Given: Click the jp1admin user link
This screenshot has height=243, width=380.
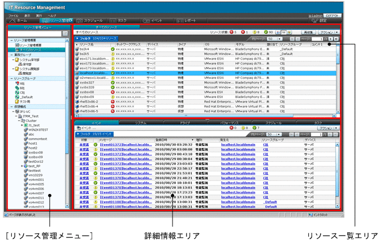Looking at the screenshot, I should pos(316,16).
